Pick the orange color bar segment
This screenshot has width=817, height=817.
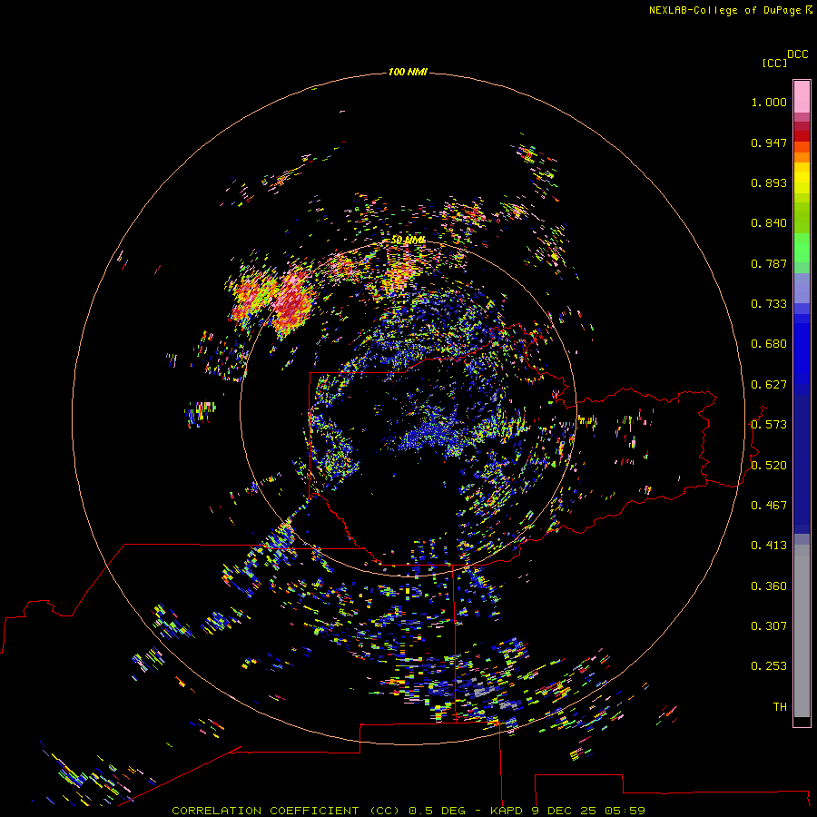802,157
